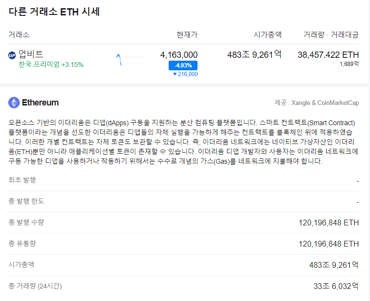
Task: Click the down-arrow 216,000 price change
Action: [x=185, y=74]
